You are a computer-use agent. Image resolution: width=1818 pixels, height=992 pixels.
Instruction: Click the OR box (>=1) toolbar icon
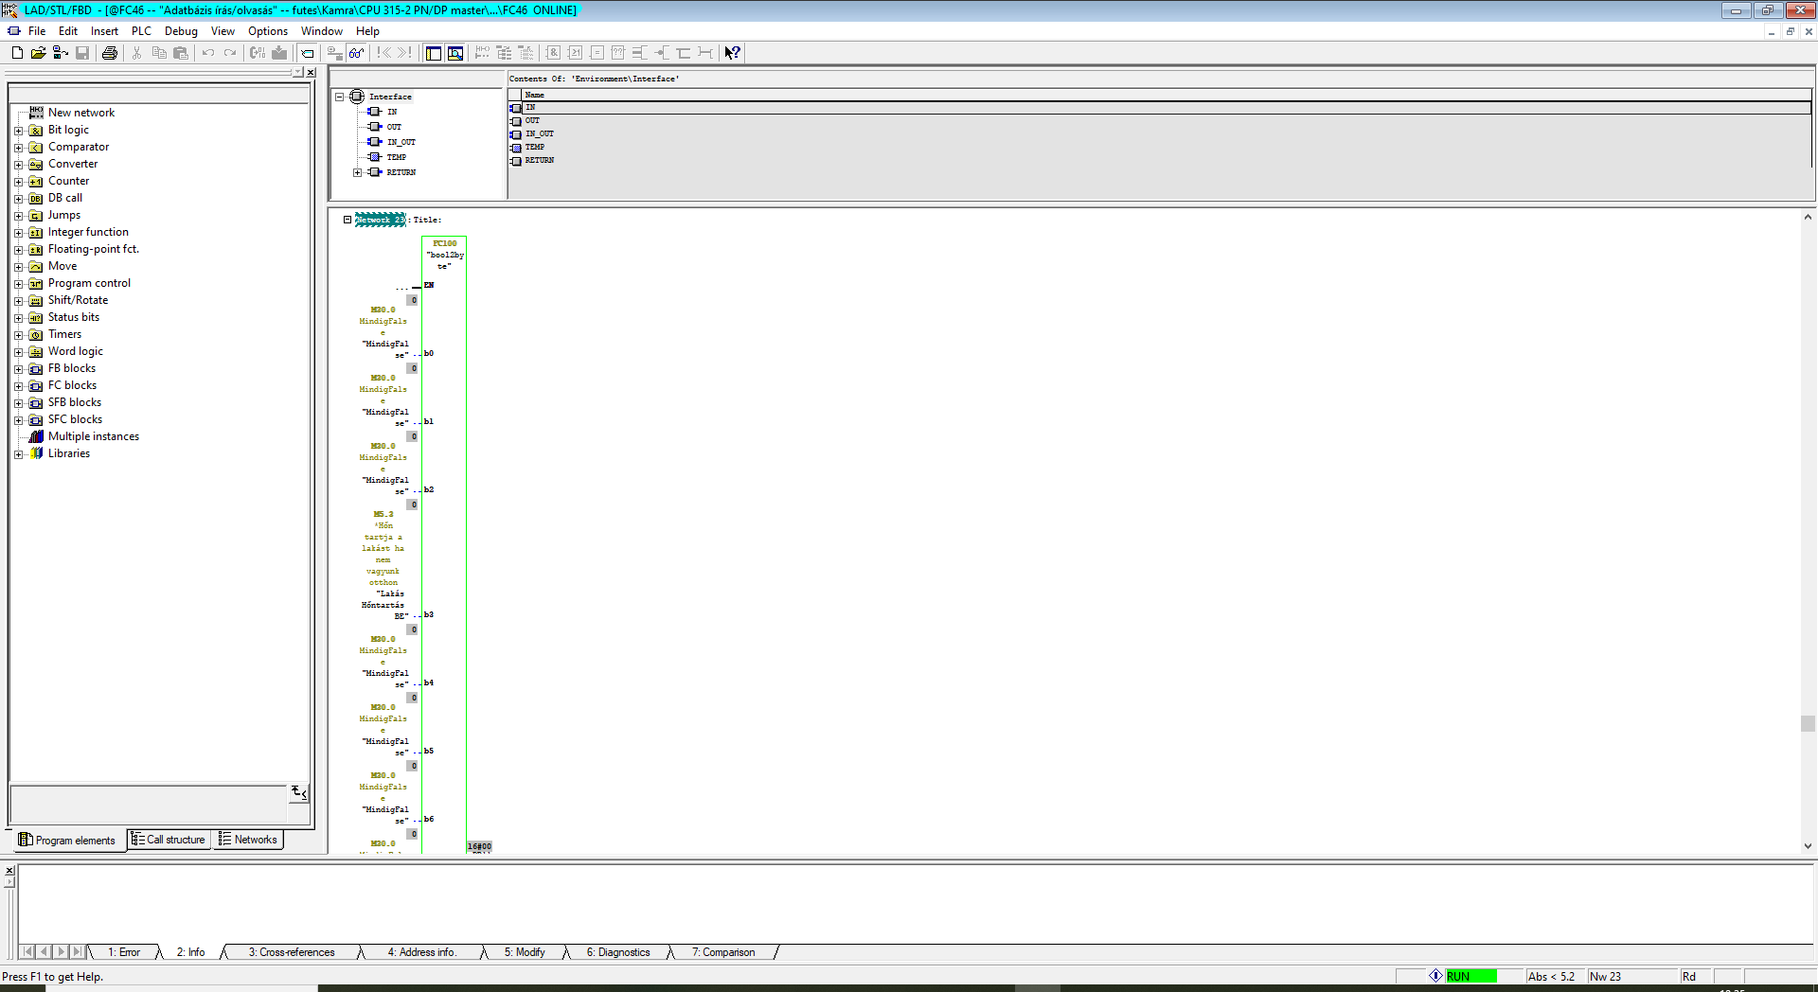click(575, 53)
